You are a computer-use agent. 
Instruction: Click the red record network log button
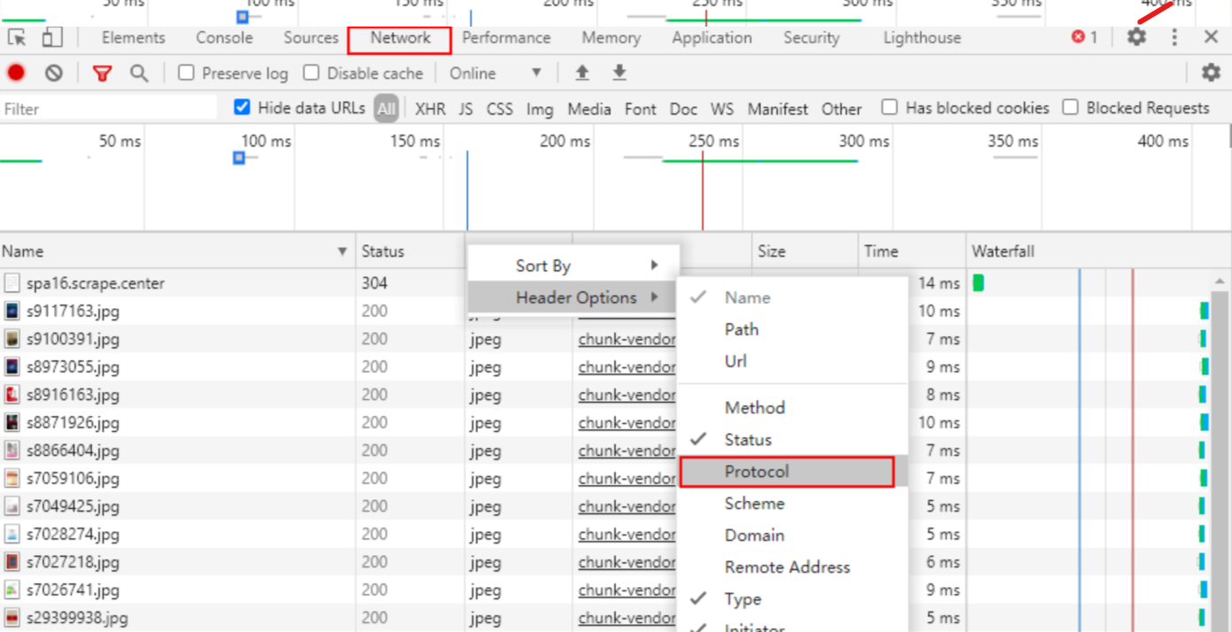(16, 73)
